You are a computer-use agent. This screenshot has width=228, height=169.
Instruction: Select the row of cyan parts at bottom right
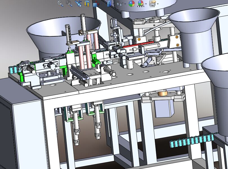192,141
